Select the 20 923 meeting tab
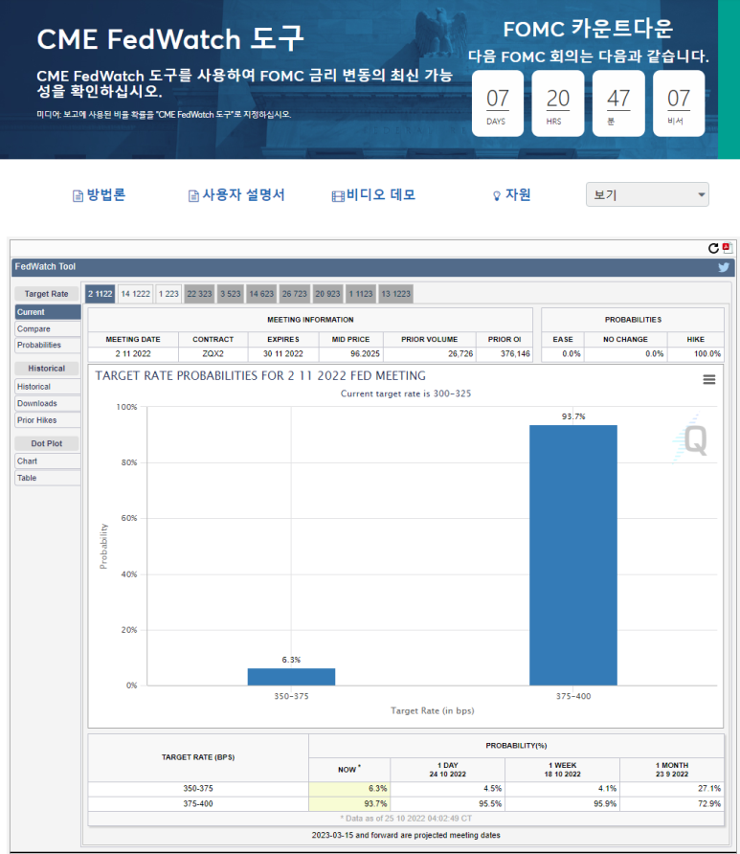 click(x=327, y=294)
